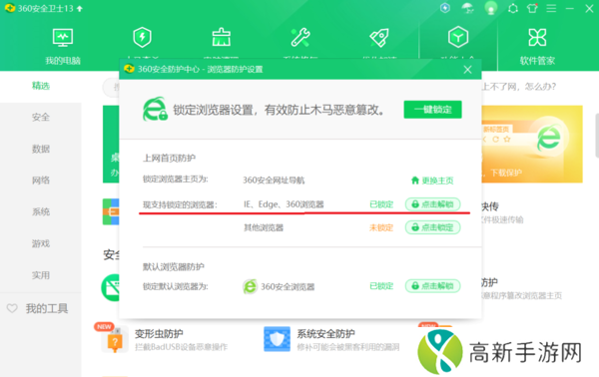Click 已锁定 status in IE、Edge row
This screenshot has width=599, height=377.
coord(381,204)
